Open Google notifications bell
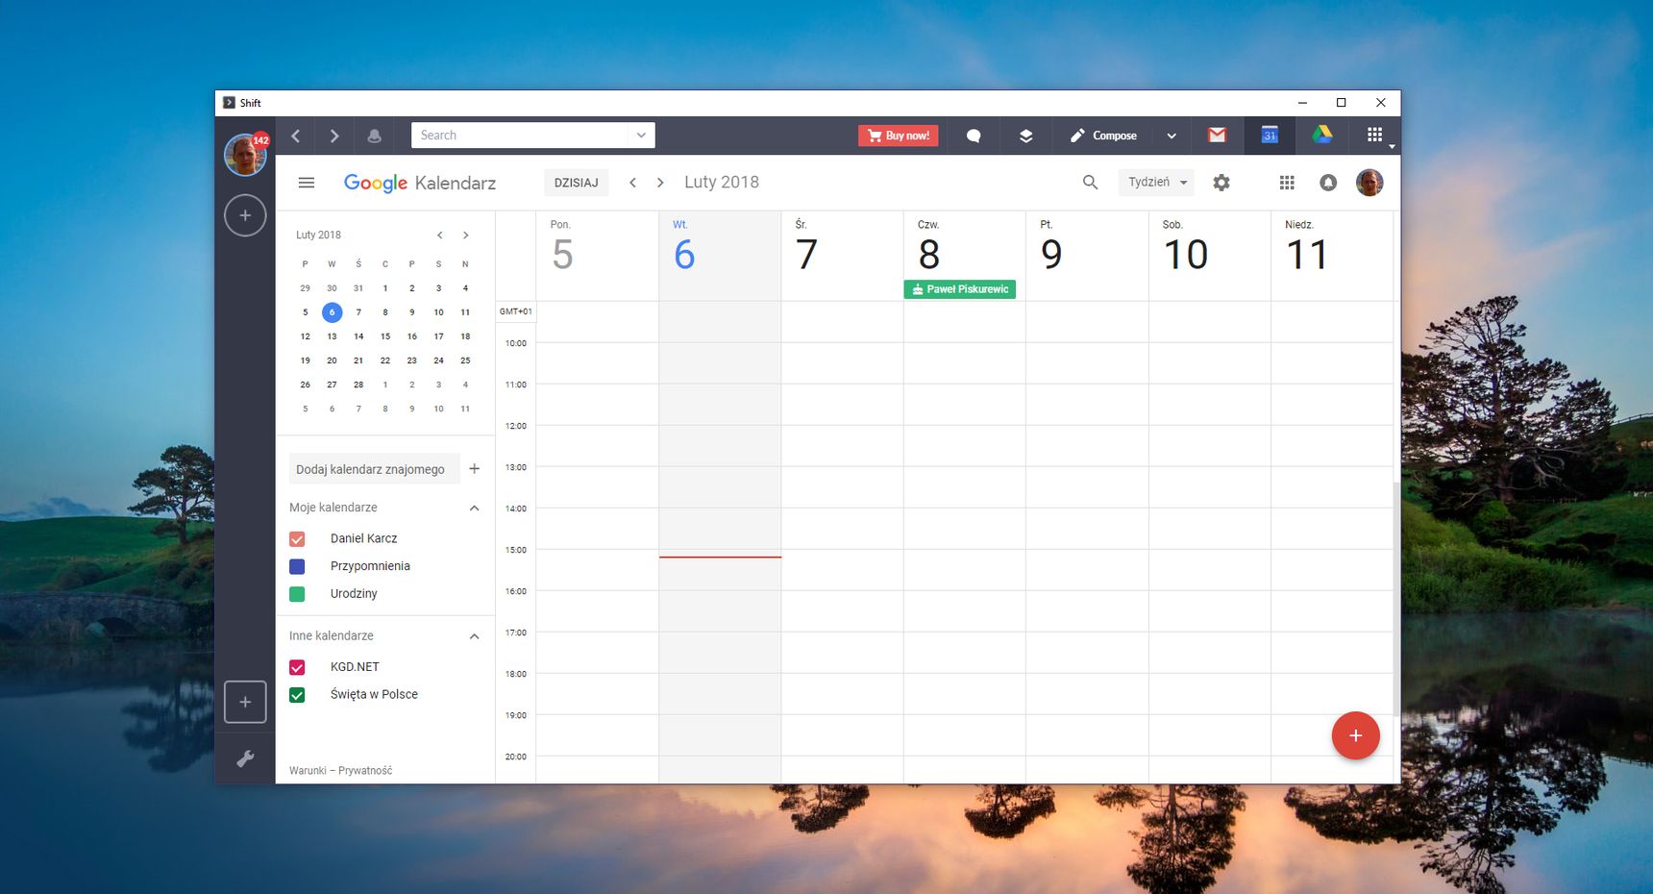Image resolution: width=1653 pixels, height=894 pixels. pyautogui.click(x=1328, y=183)
